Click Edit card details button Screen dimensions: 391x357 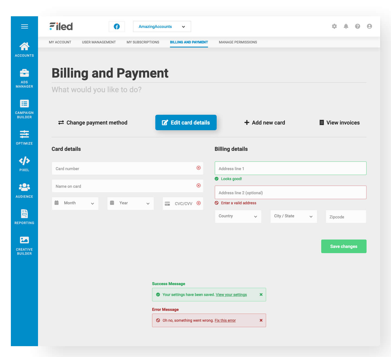(186, 123)
